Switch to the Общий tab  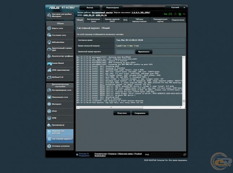pyautogui.click(x=80, y=20)
